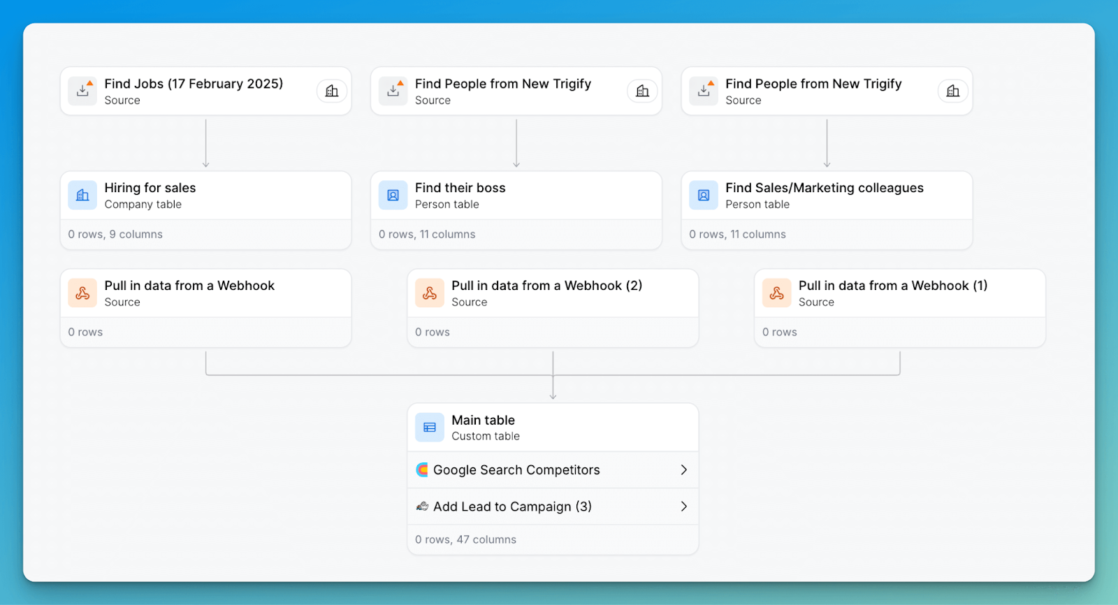Screen dimensions: 1118x605
Task: Click 'Source' under Find Jobs
Action: (122, 101)
